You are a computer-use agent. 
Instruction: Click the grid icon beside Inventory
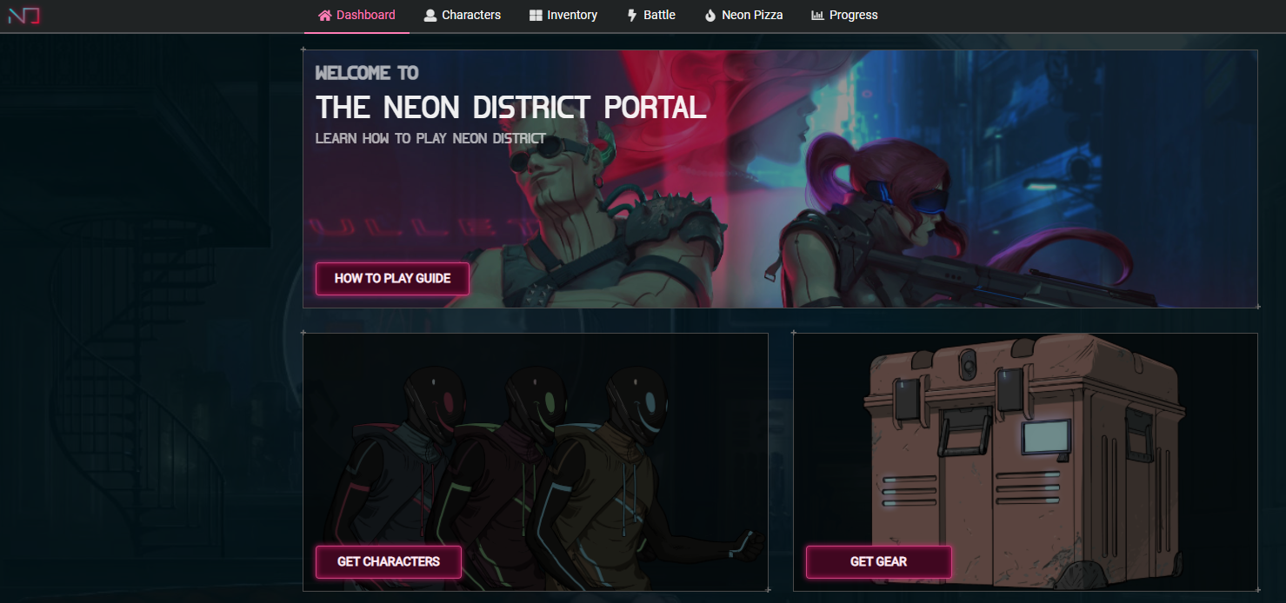[x=536, y=15]
